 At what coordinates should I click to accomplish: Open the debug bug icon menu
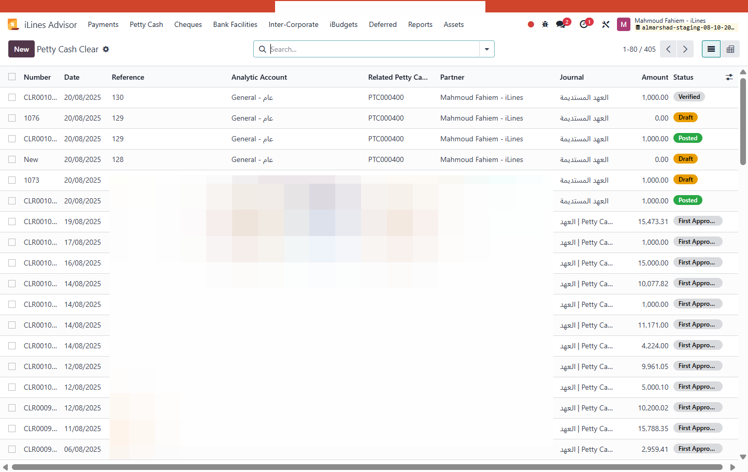pos(545,24)
